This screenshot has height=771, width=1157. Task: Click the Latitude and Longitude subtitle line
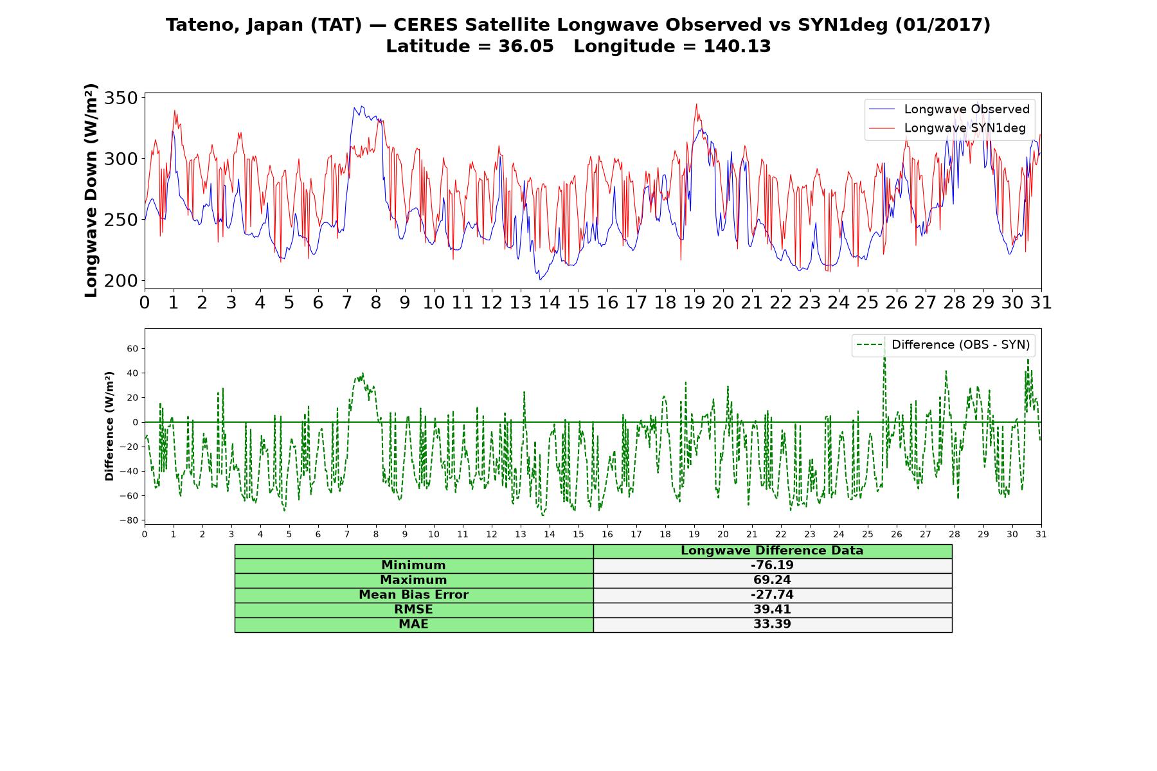click(x=578, y=47)
